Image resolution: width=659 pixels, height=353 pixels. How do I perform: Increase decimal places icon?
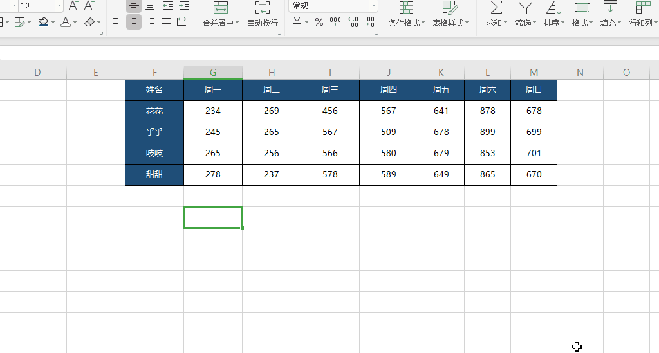click(353, 23)
